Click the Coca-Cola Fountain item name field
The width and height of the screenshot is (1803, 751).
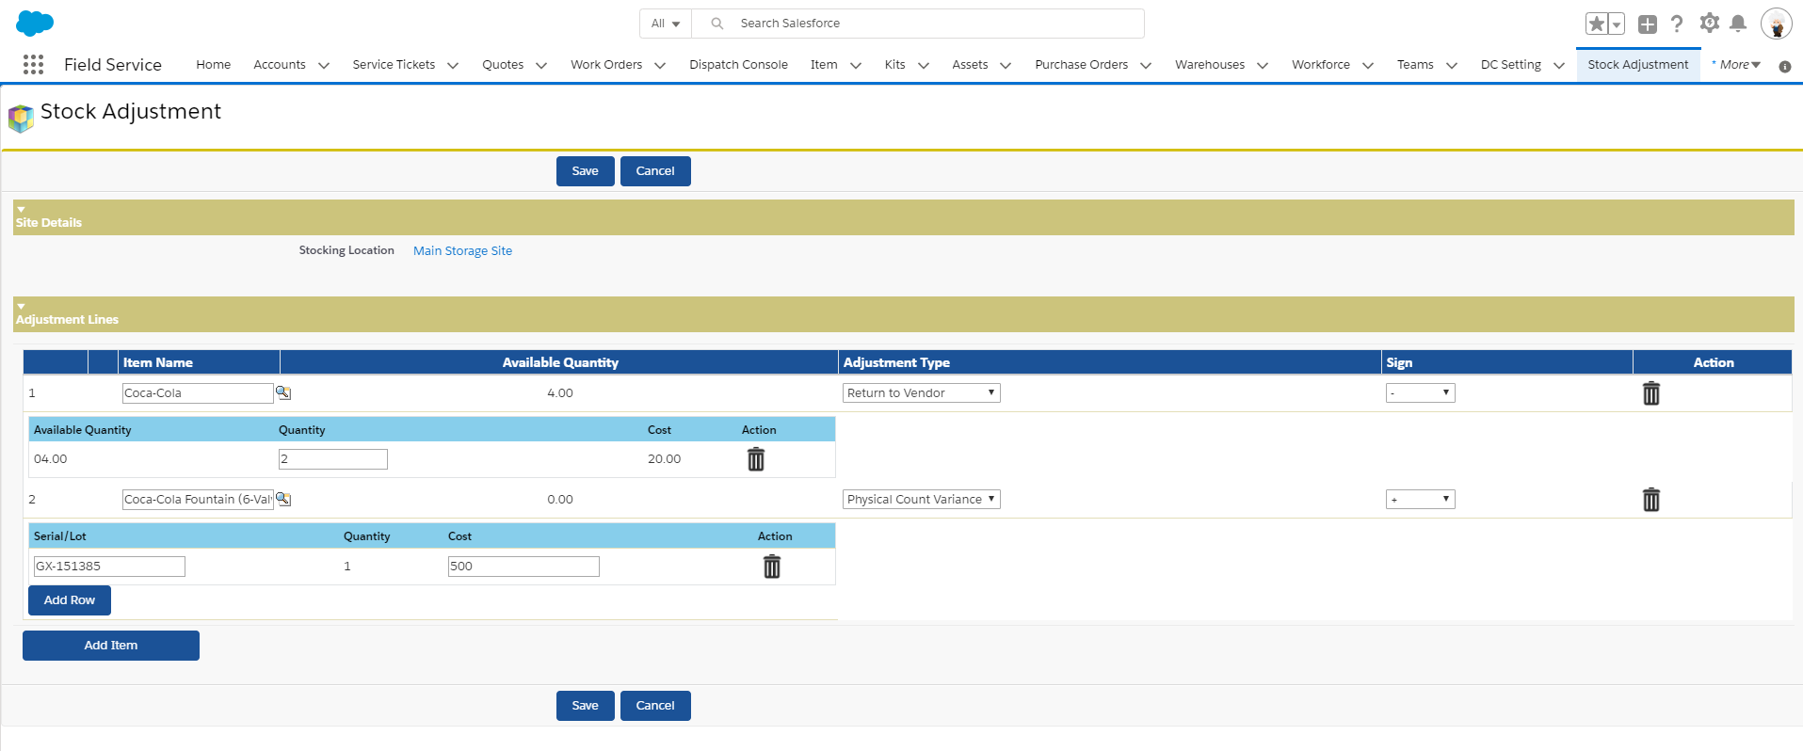198,500
